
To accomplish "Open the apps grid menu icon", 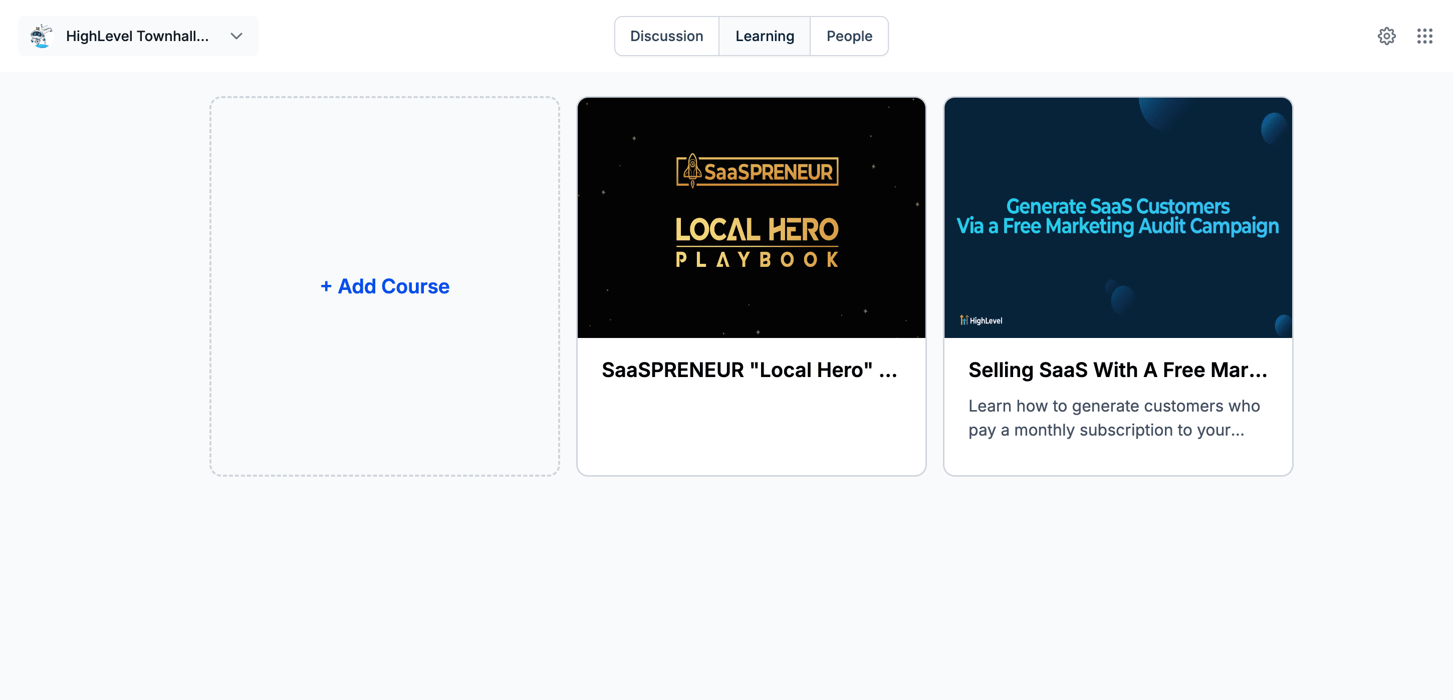I will pos(1424,36).
